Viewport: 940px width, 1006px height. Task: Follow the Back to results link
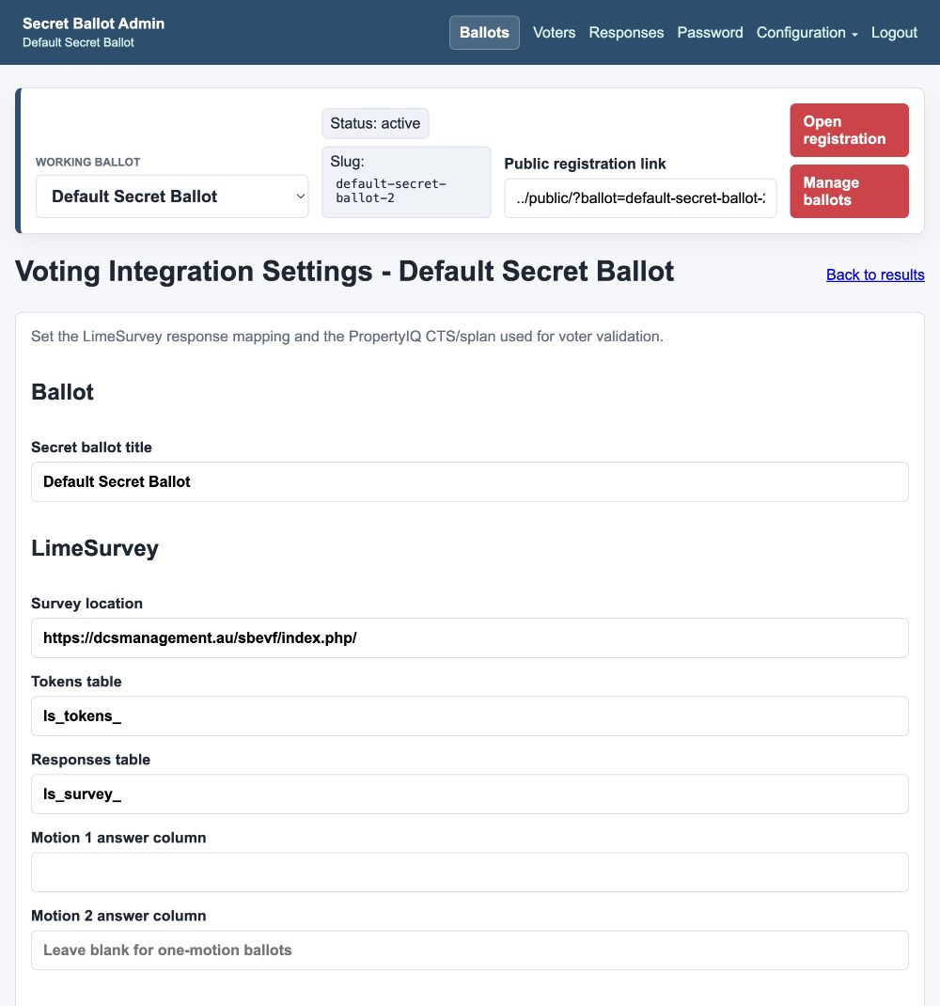tap(874, 275)
